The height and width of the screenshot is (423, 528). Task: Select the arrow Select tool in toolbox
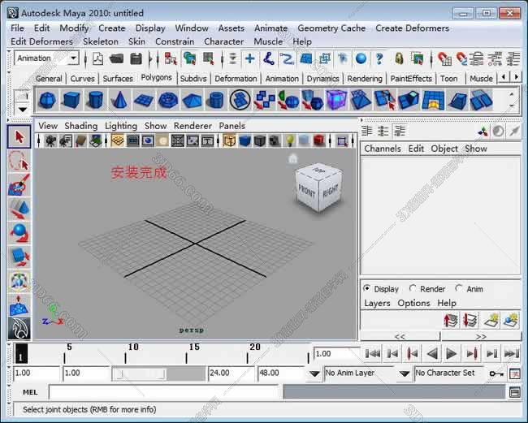pos(19,137)
